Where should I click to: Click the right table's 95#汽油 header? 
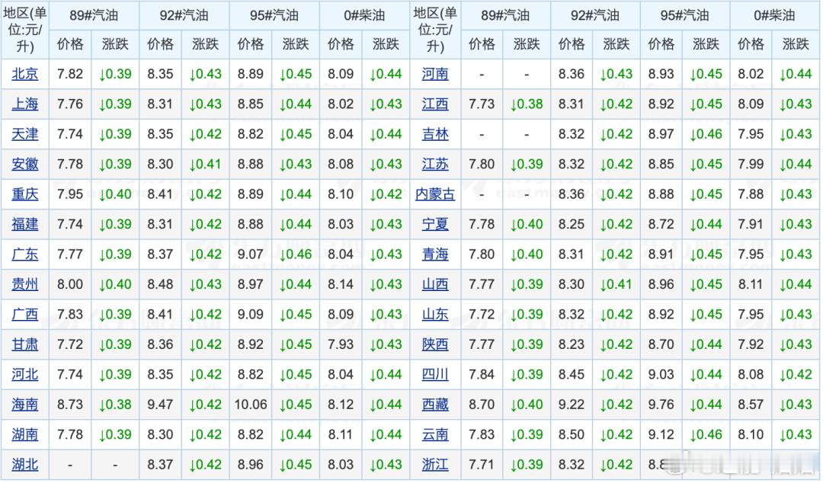[x=685, y=15]
